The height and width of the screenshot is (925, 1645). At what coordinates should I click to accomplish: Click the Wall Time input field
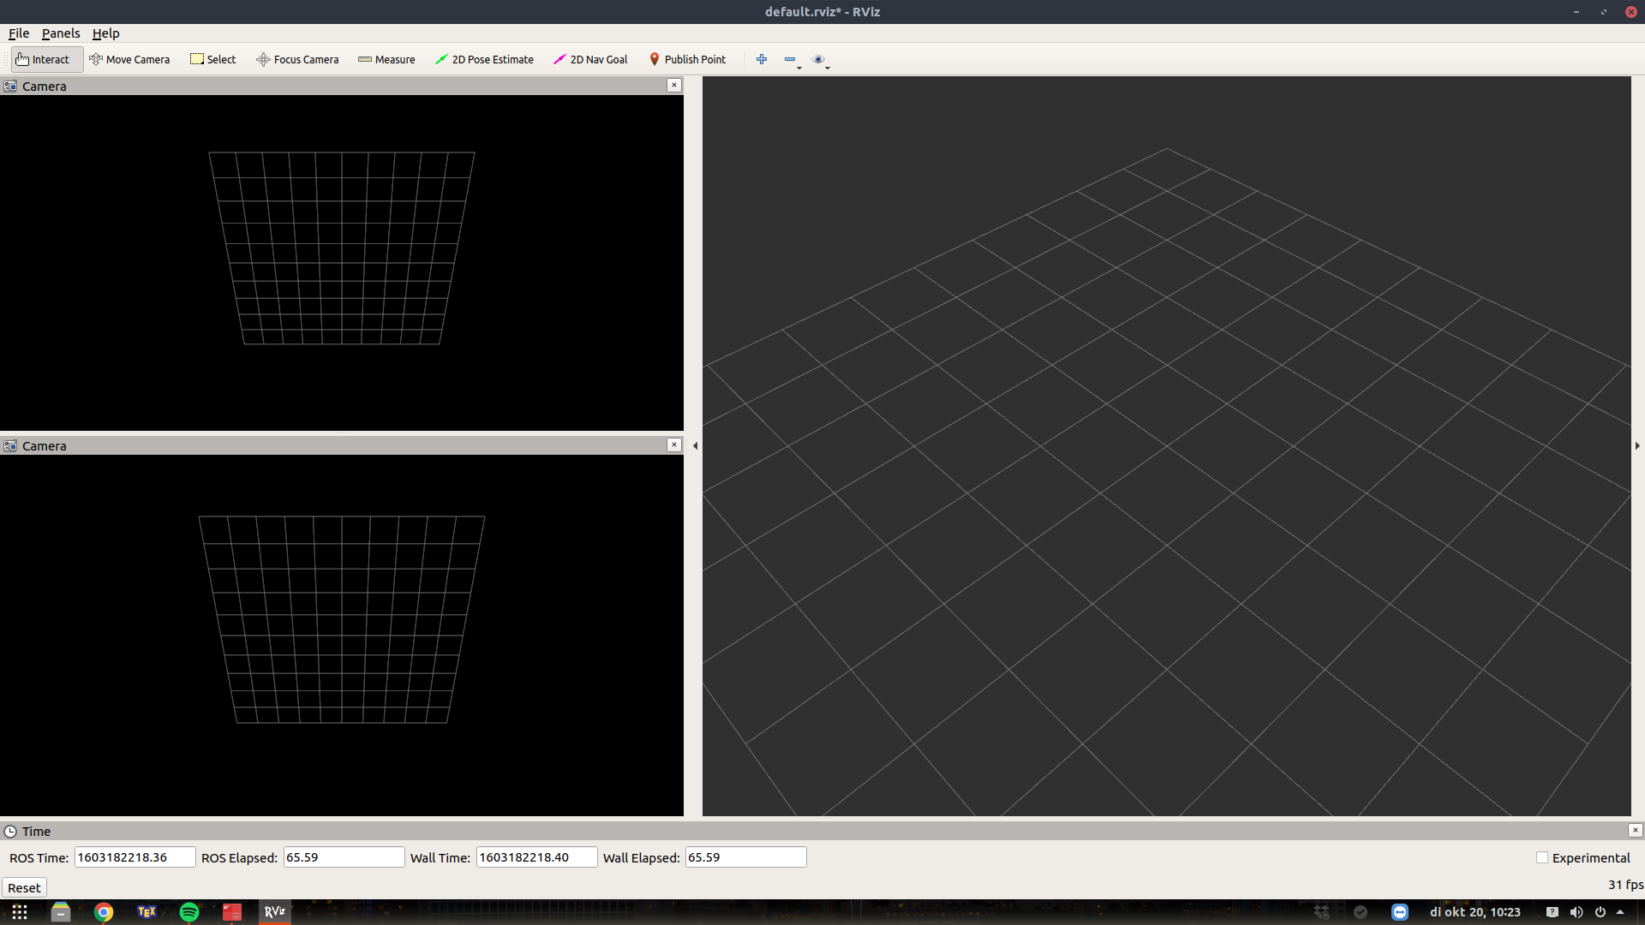pos(536,856)
